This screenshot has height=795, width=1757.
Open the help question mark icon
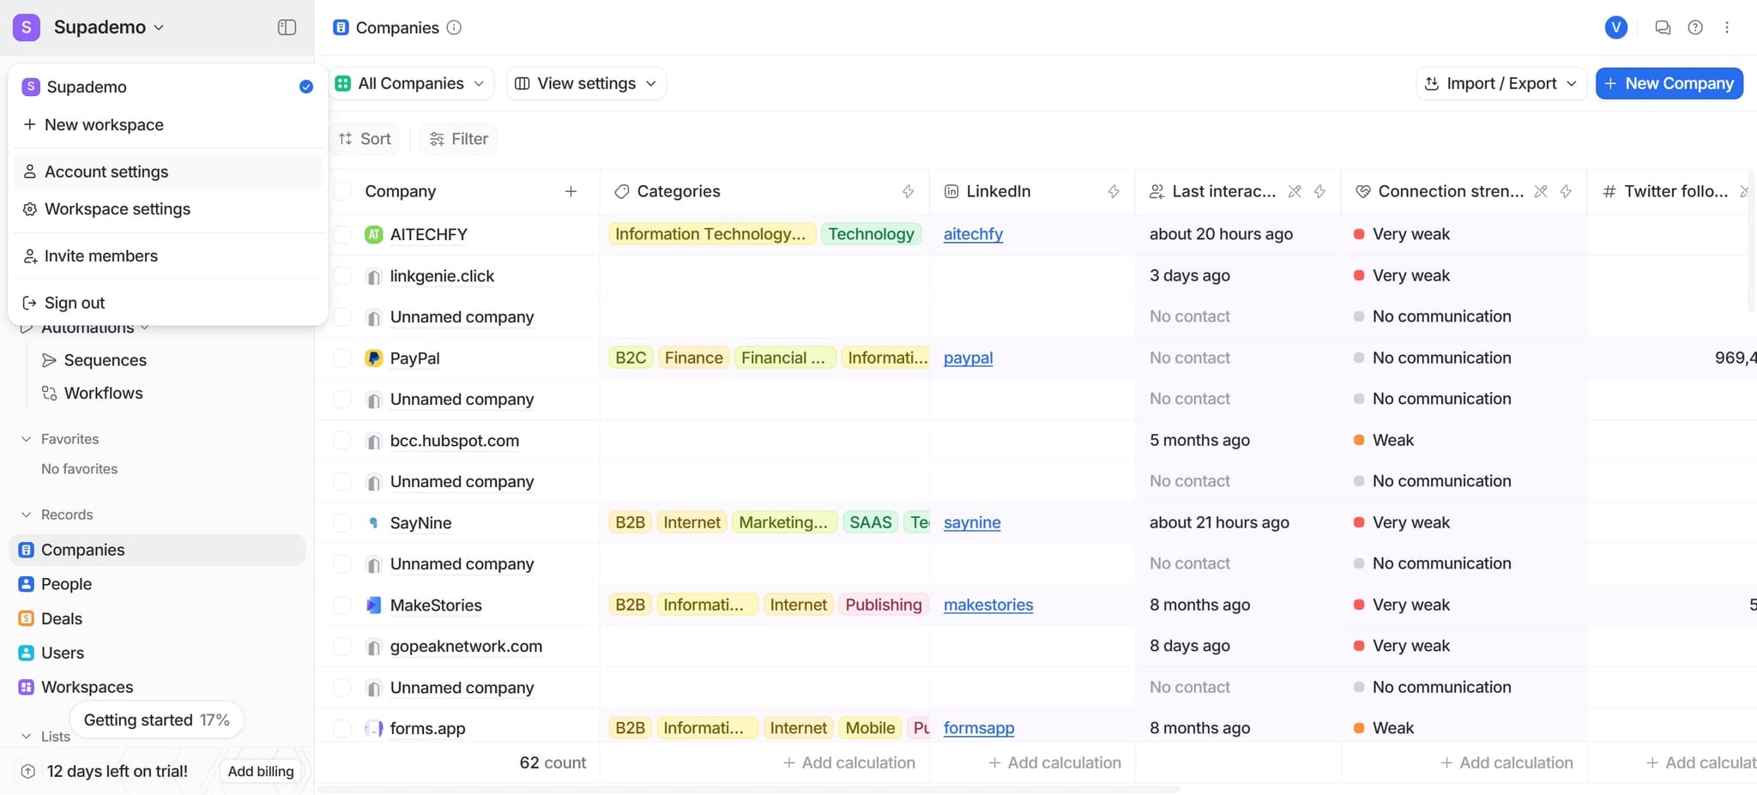coord(1695,27)
